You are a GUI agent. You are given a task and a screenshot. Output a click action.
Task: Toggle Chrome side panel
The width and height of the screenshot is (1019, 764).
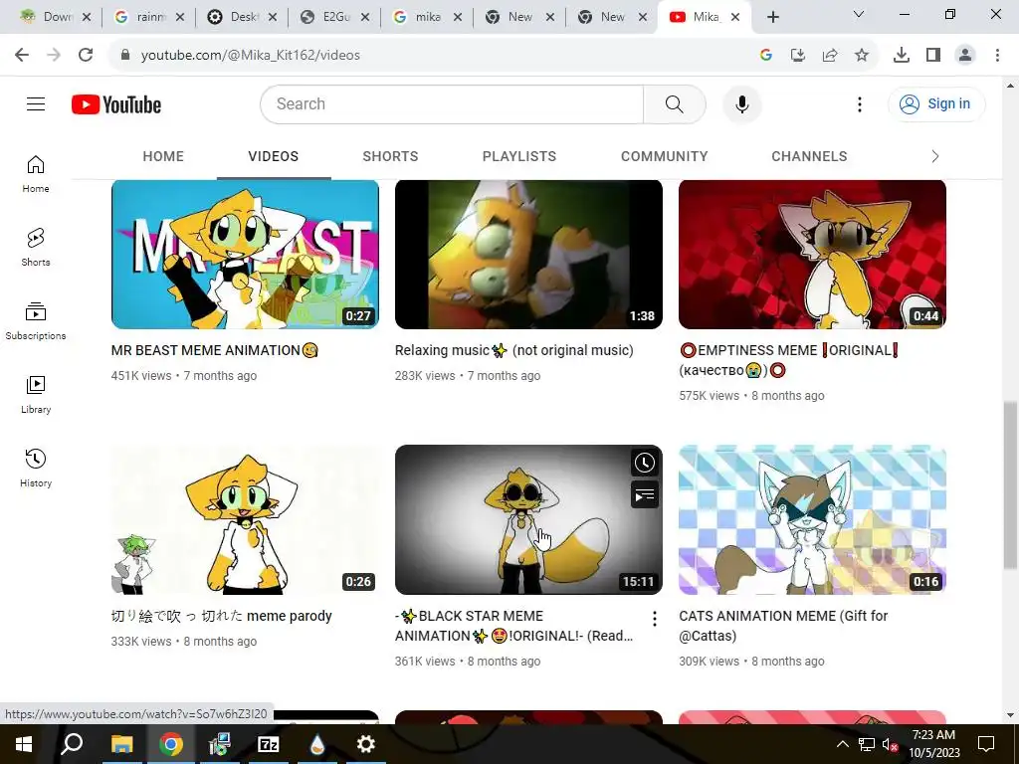click(x=933, y=56)
